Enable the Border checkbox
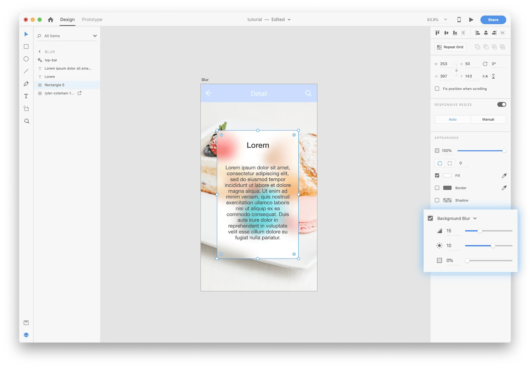 coord(437,188)
